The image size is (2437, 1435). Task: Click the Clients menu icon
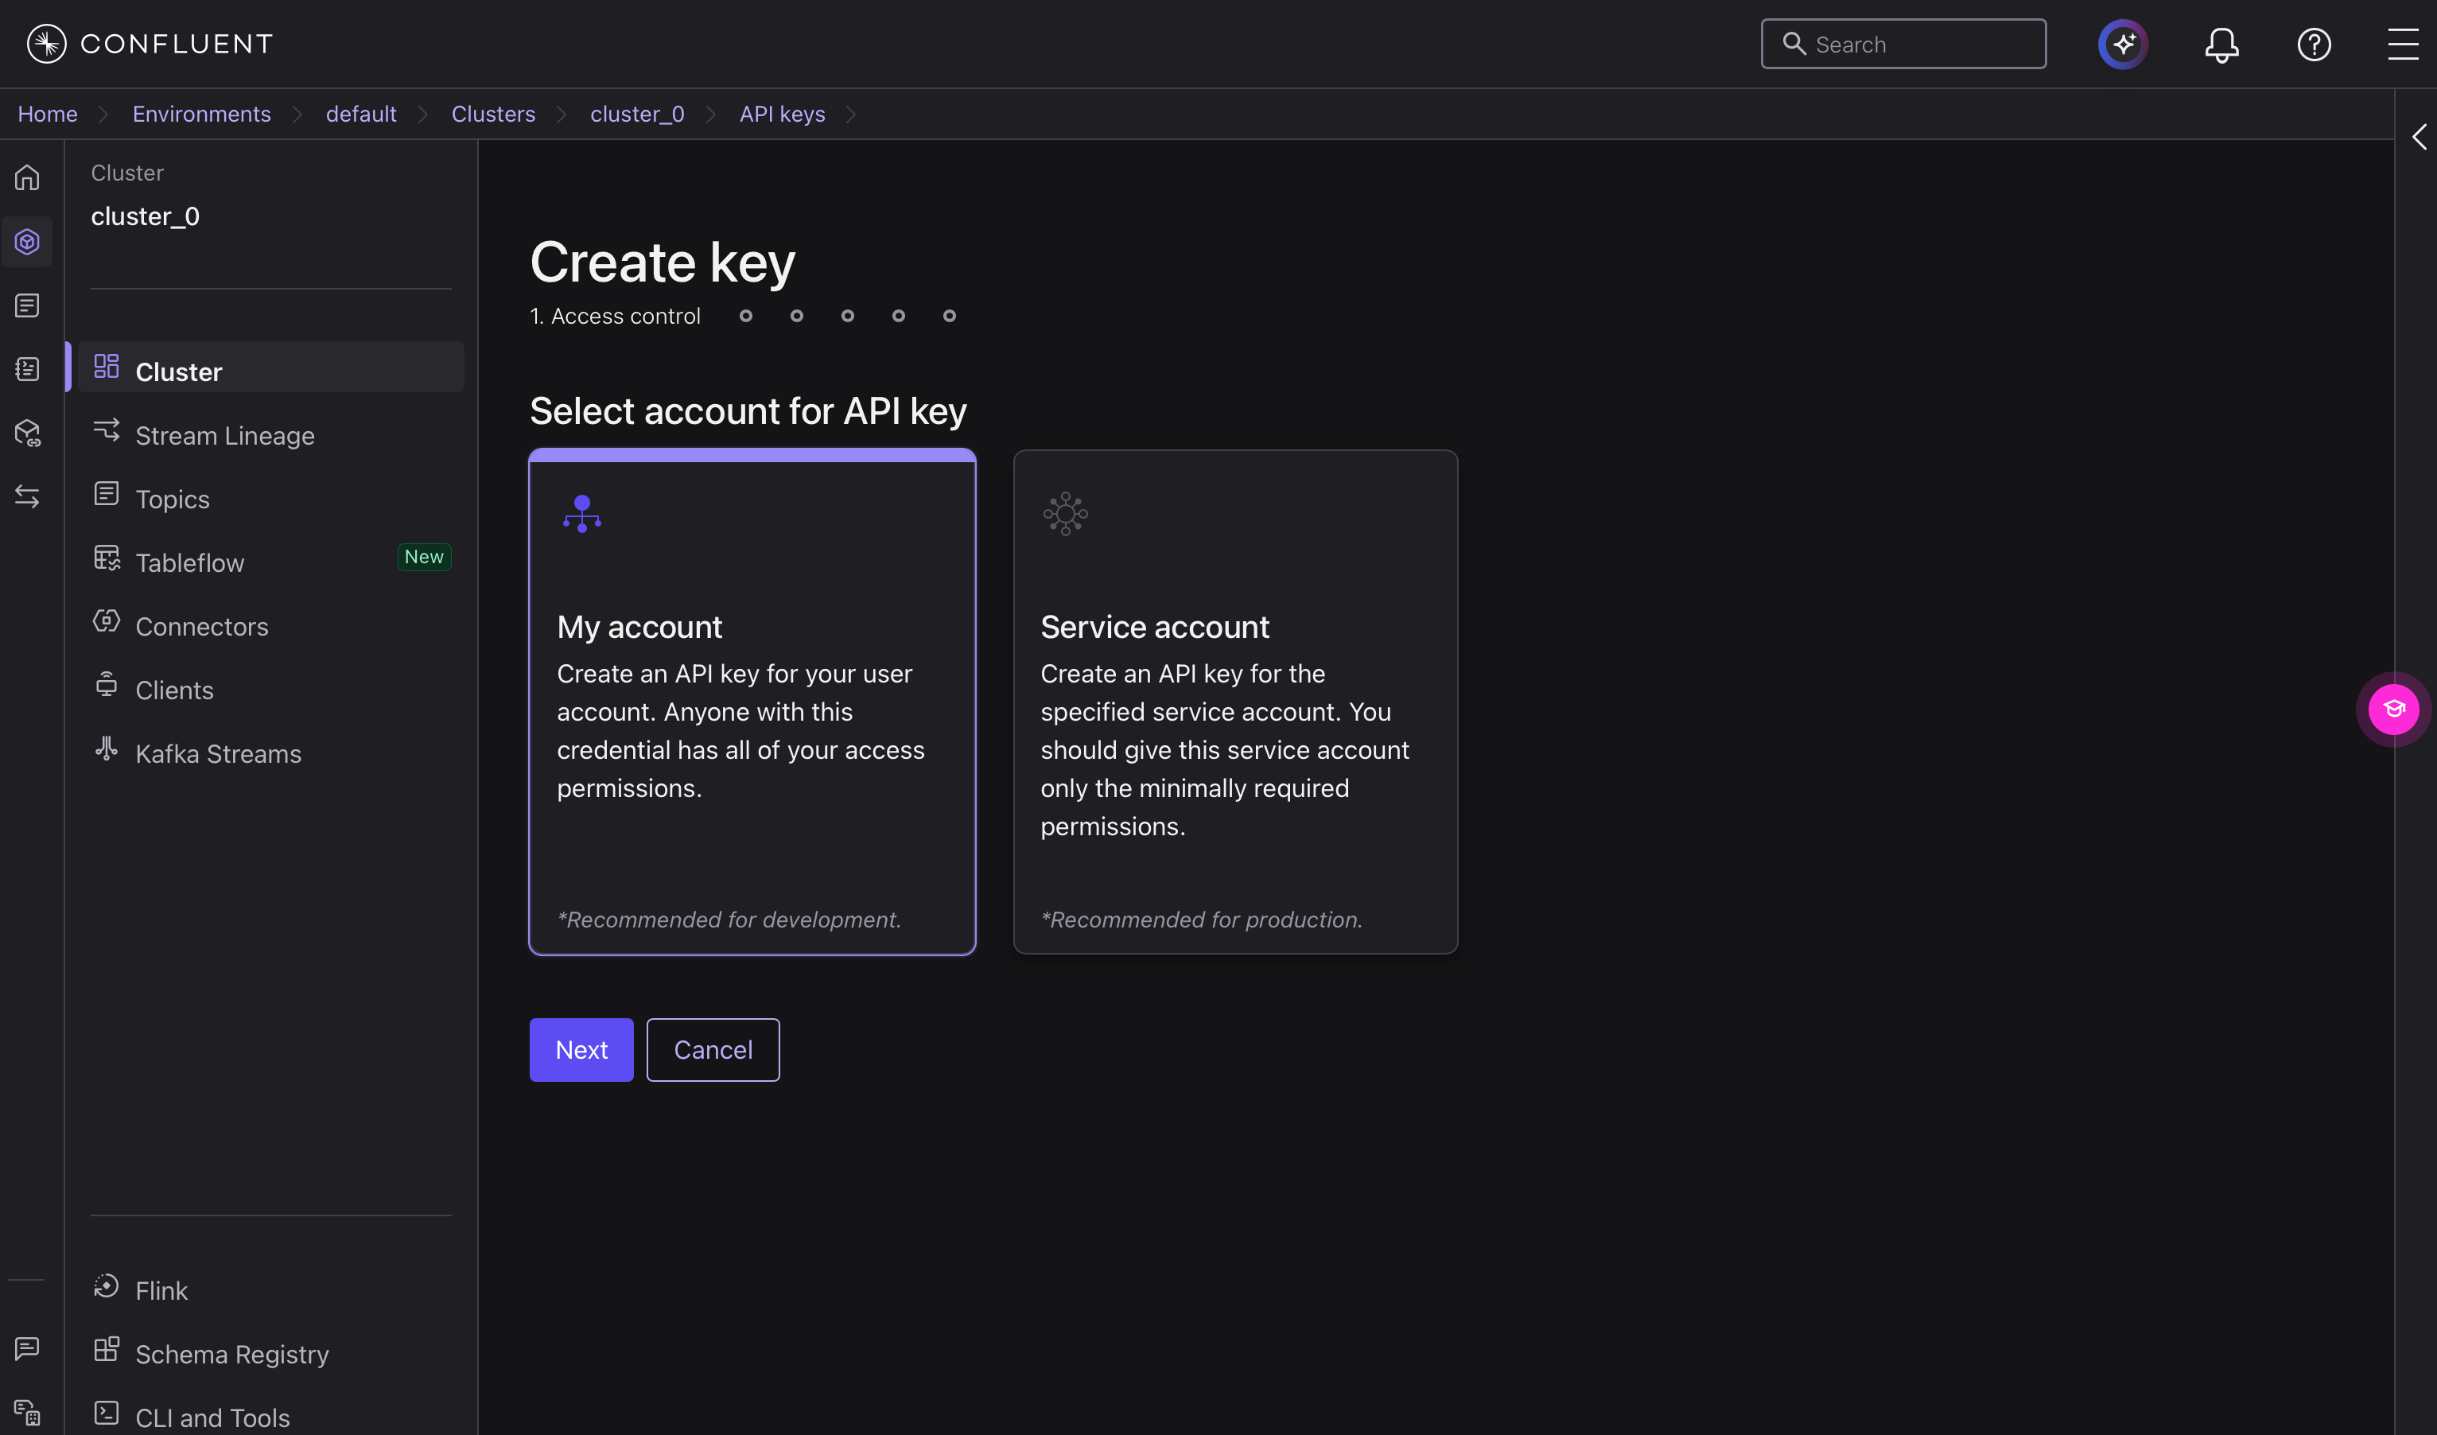pos(107,686)
